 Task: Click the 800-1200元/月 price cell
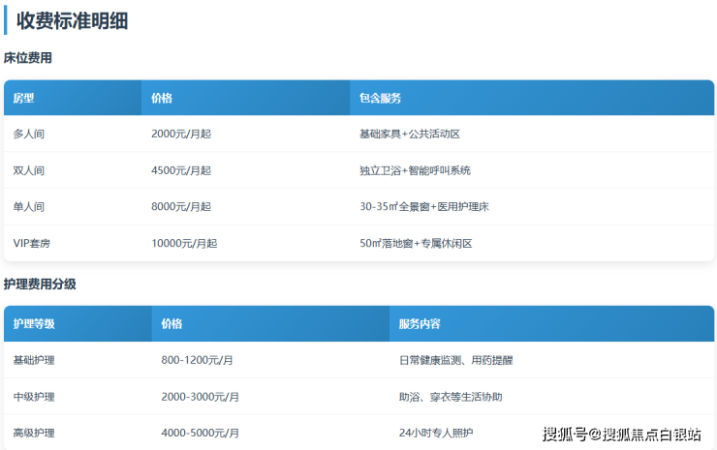(x=198, y=360)
